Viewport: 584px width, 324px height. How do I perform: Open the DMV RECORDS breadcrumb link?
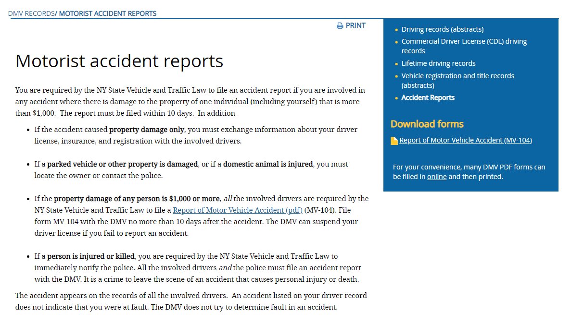31,13
